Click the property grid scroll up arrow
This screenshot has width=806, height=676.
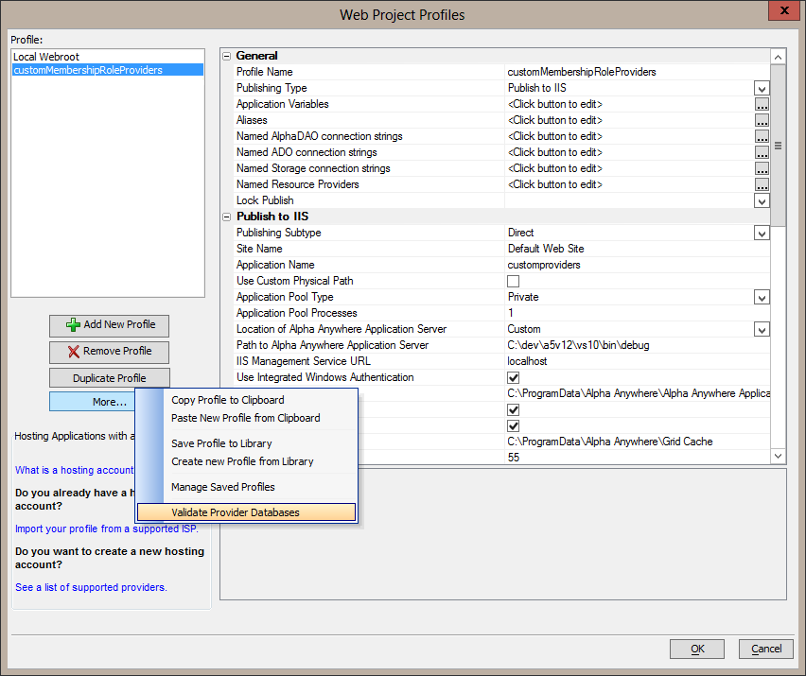[779, 57]
